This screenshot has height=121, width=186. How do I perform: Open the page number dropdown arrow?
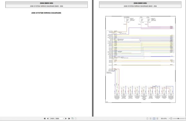[63, 119]
